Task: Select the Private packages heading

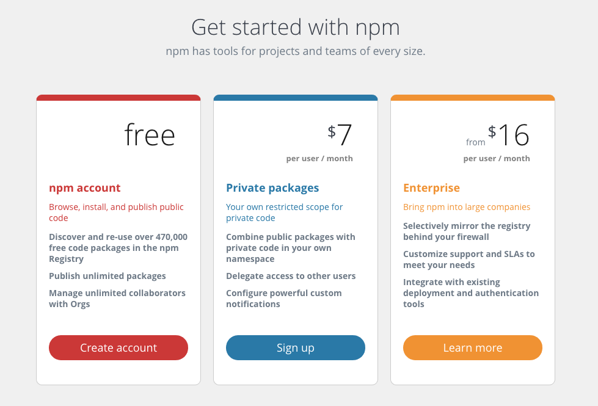Action: tap(272, 188)
